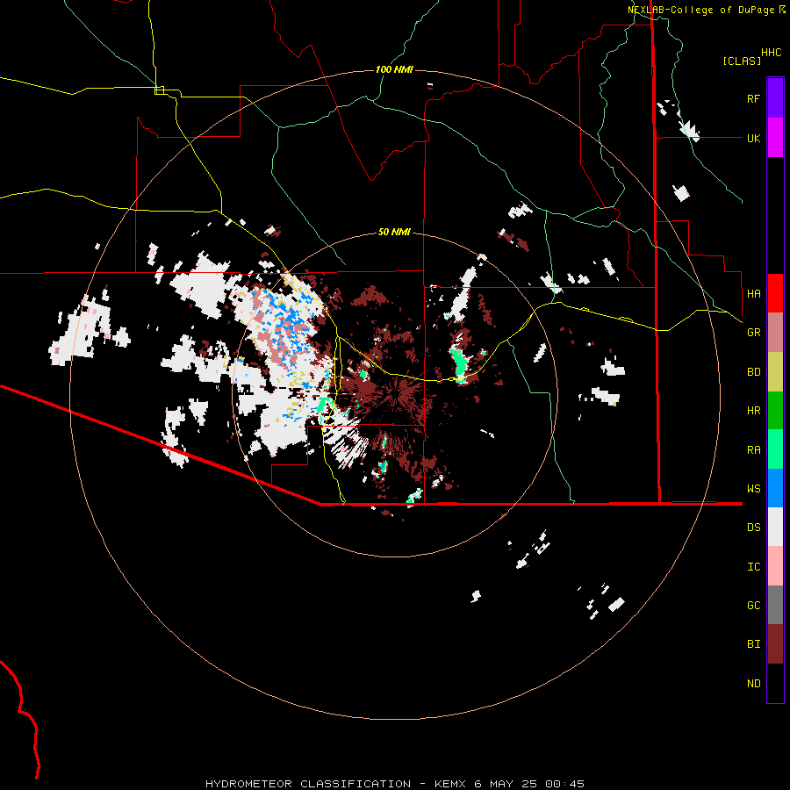Click the WS legend label
This screenshot has width=790, height=790.
(x=753, y=489)
